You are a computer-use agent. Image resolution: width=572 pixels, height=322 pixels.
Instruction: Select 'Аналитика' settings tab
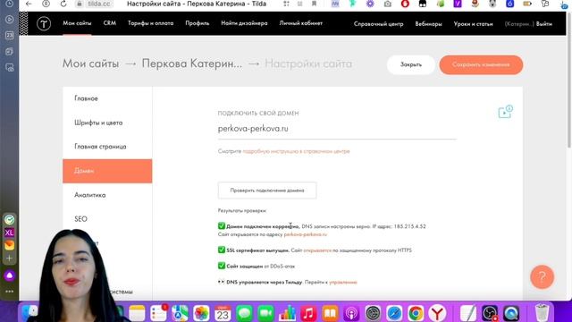tap(107, 195)
